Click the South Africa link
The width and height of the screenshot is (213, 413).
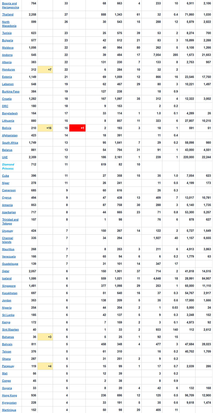coord(10,143)
